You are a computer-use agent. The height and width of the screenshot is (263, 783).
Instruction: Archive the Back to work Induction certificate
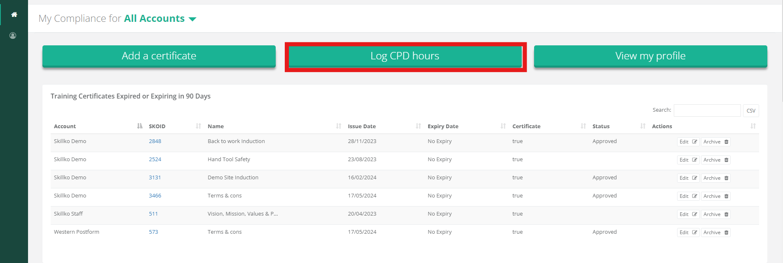[716, 142]
